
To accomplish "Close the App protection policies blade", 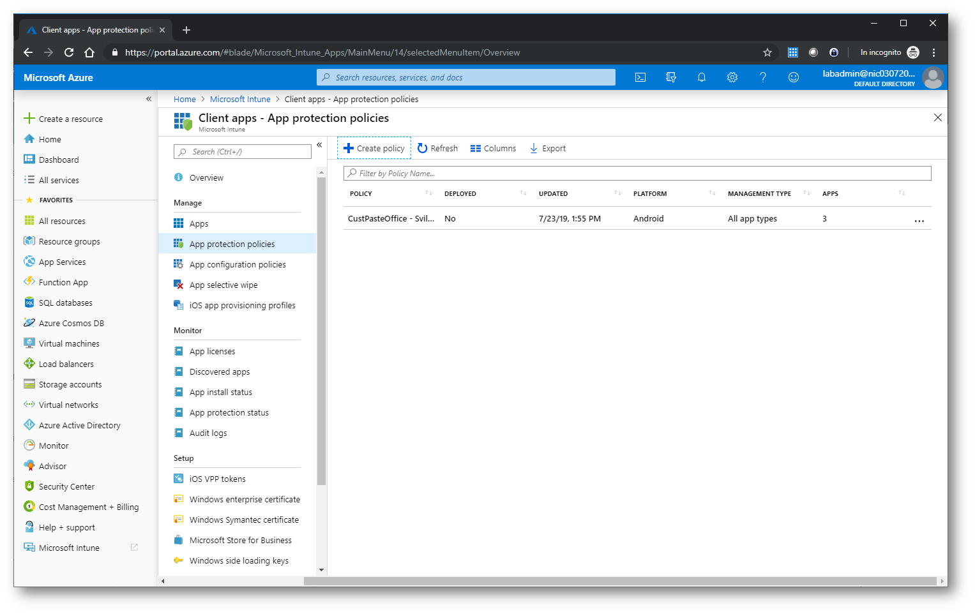I will click(x=938, y=117).
